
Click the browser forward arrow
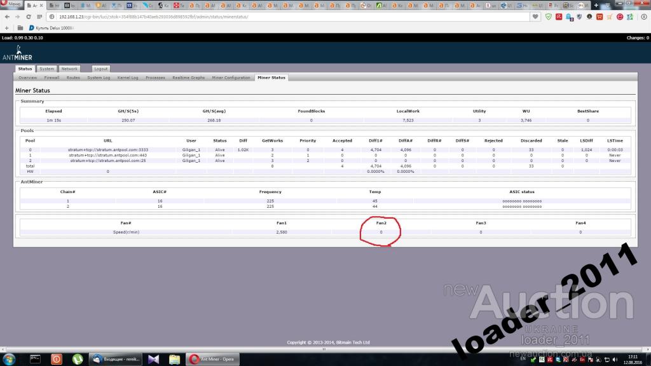pos(17,17)
